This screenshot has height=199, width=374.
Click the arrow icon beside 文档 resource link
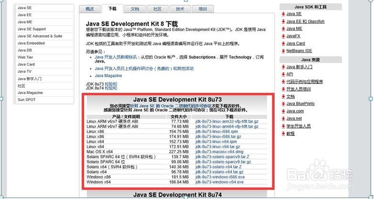[x=283, y=97]
